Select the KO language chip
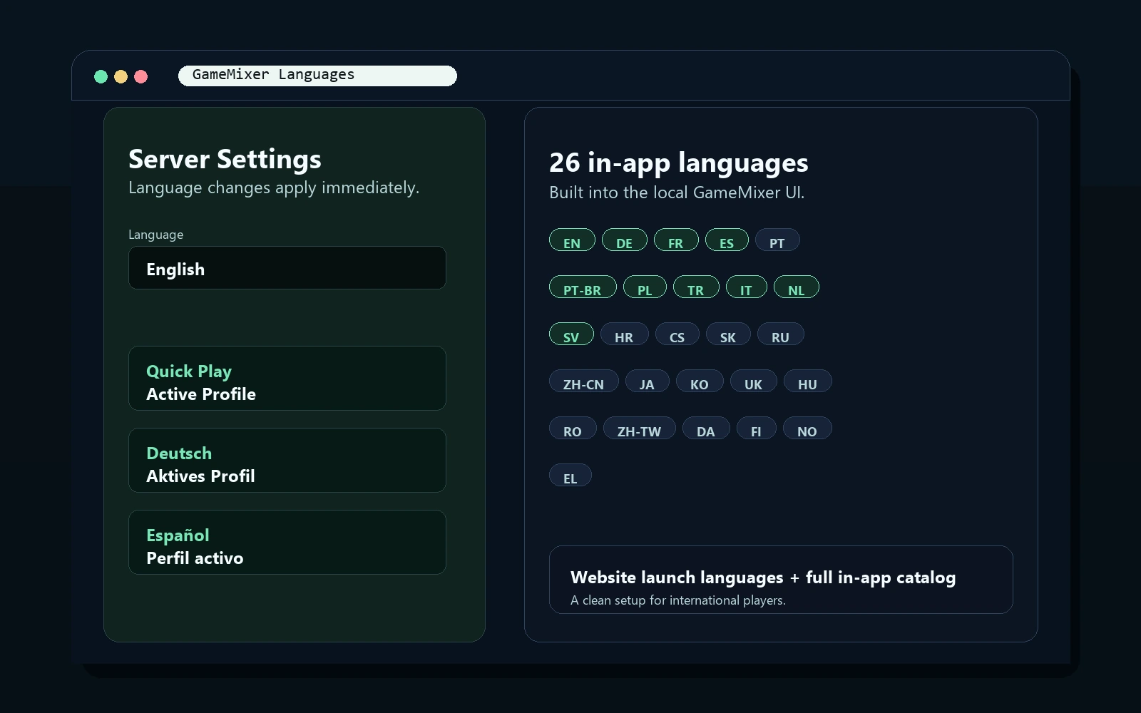 (x=700, y=381)
